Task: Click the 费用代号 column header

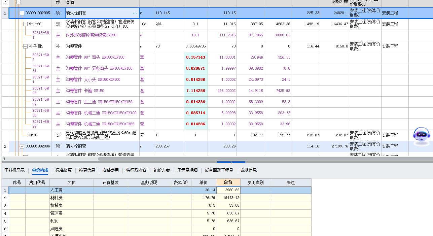Action: pyautogui.click(x=37, y=182)
